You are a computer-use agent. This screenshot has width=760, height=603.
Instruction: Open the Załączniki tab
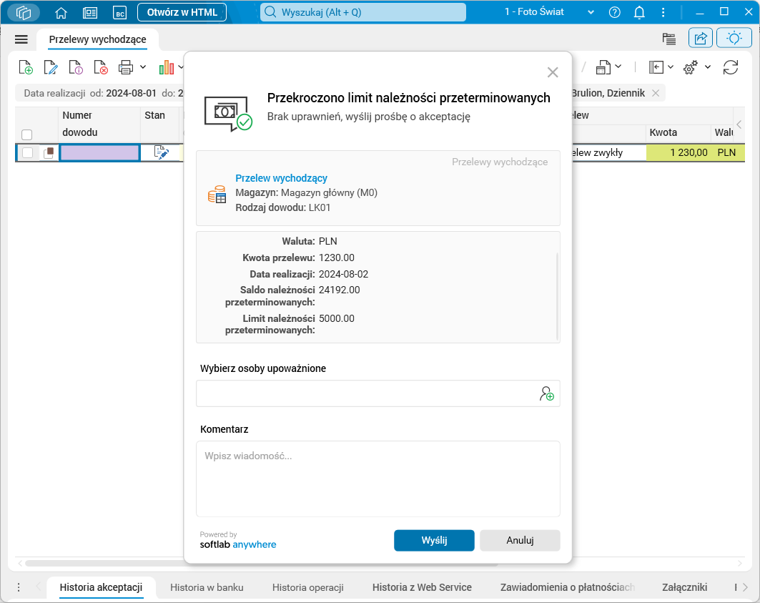point(685,587)
